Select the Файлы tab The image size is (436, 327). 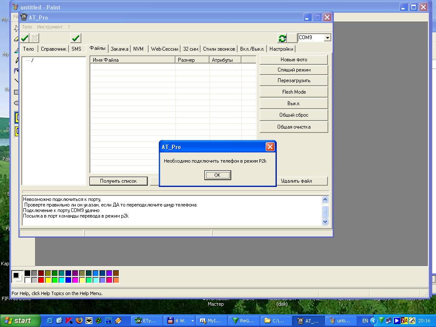click(x=98, y=49)
